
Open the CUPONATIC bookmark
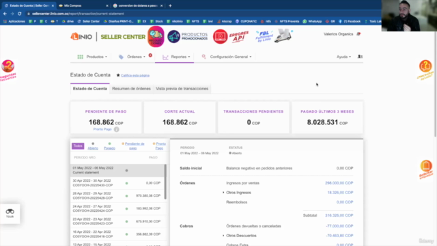pyautogui.click(x=246, y=21)
